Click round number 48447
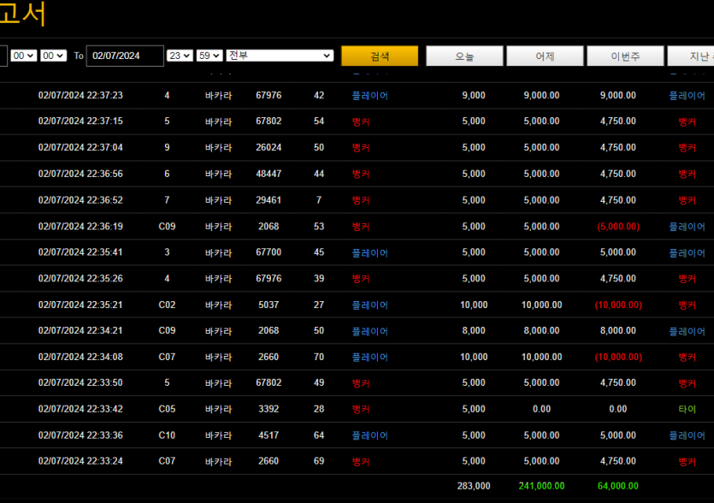Screen dimensions: 714x503 click(x=268, y=174)
